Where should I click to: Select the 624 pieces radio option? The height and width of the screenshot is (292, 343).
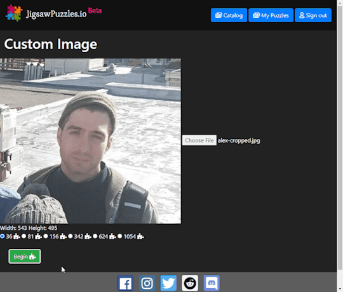[x=95, y=236]
